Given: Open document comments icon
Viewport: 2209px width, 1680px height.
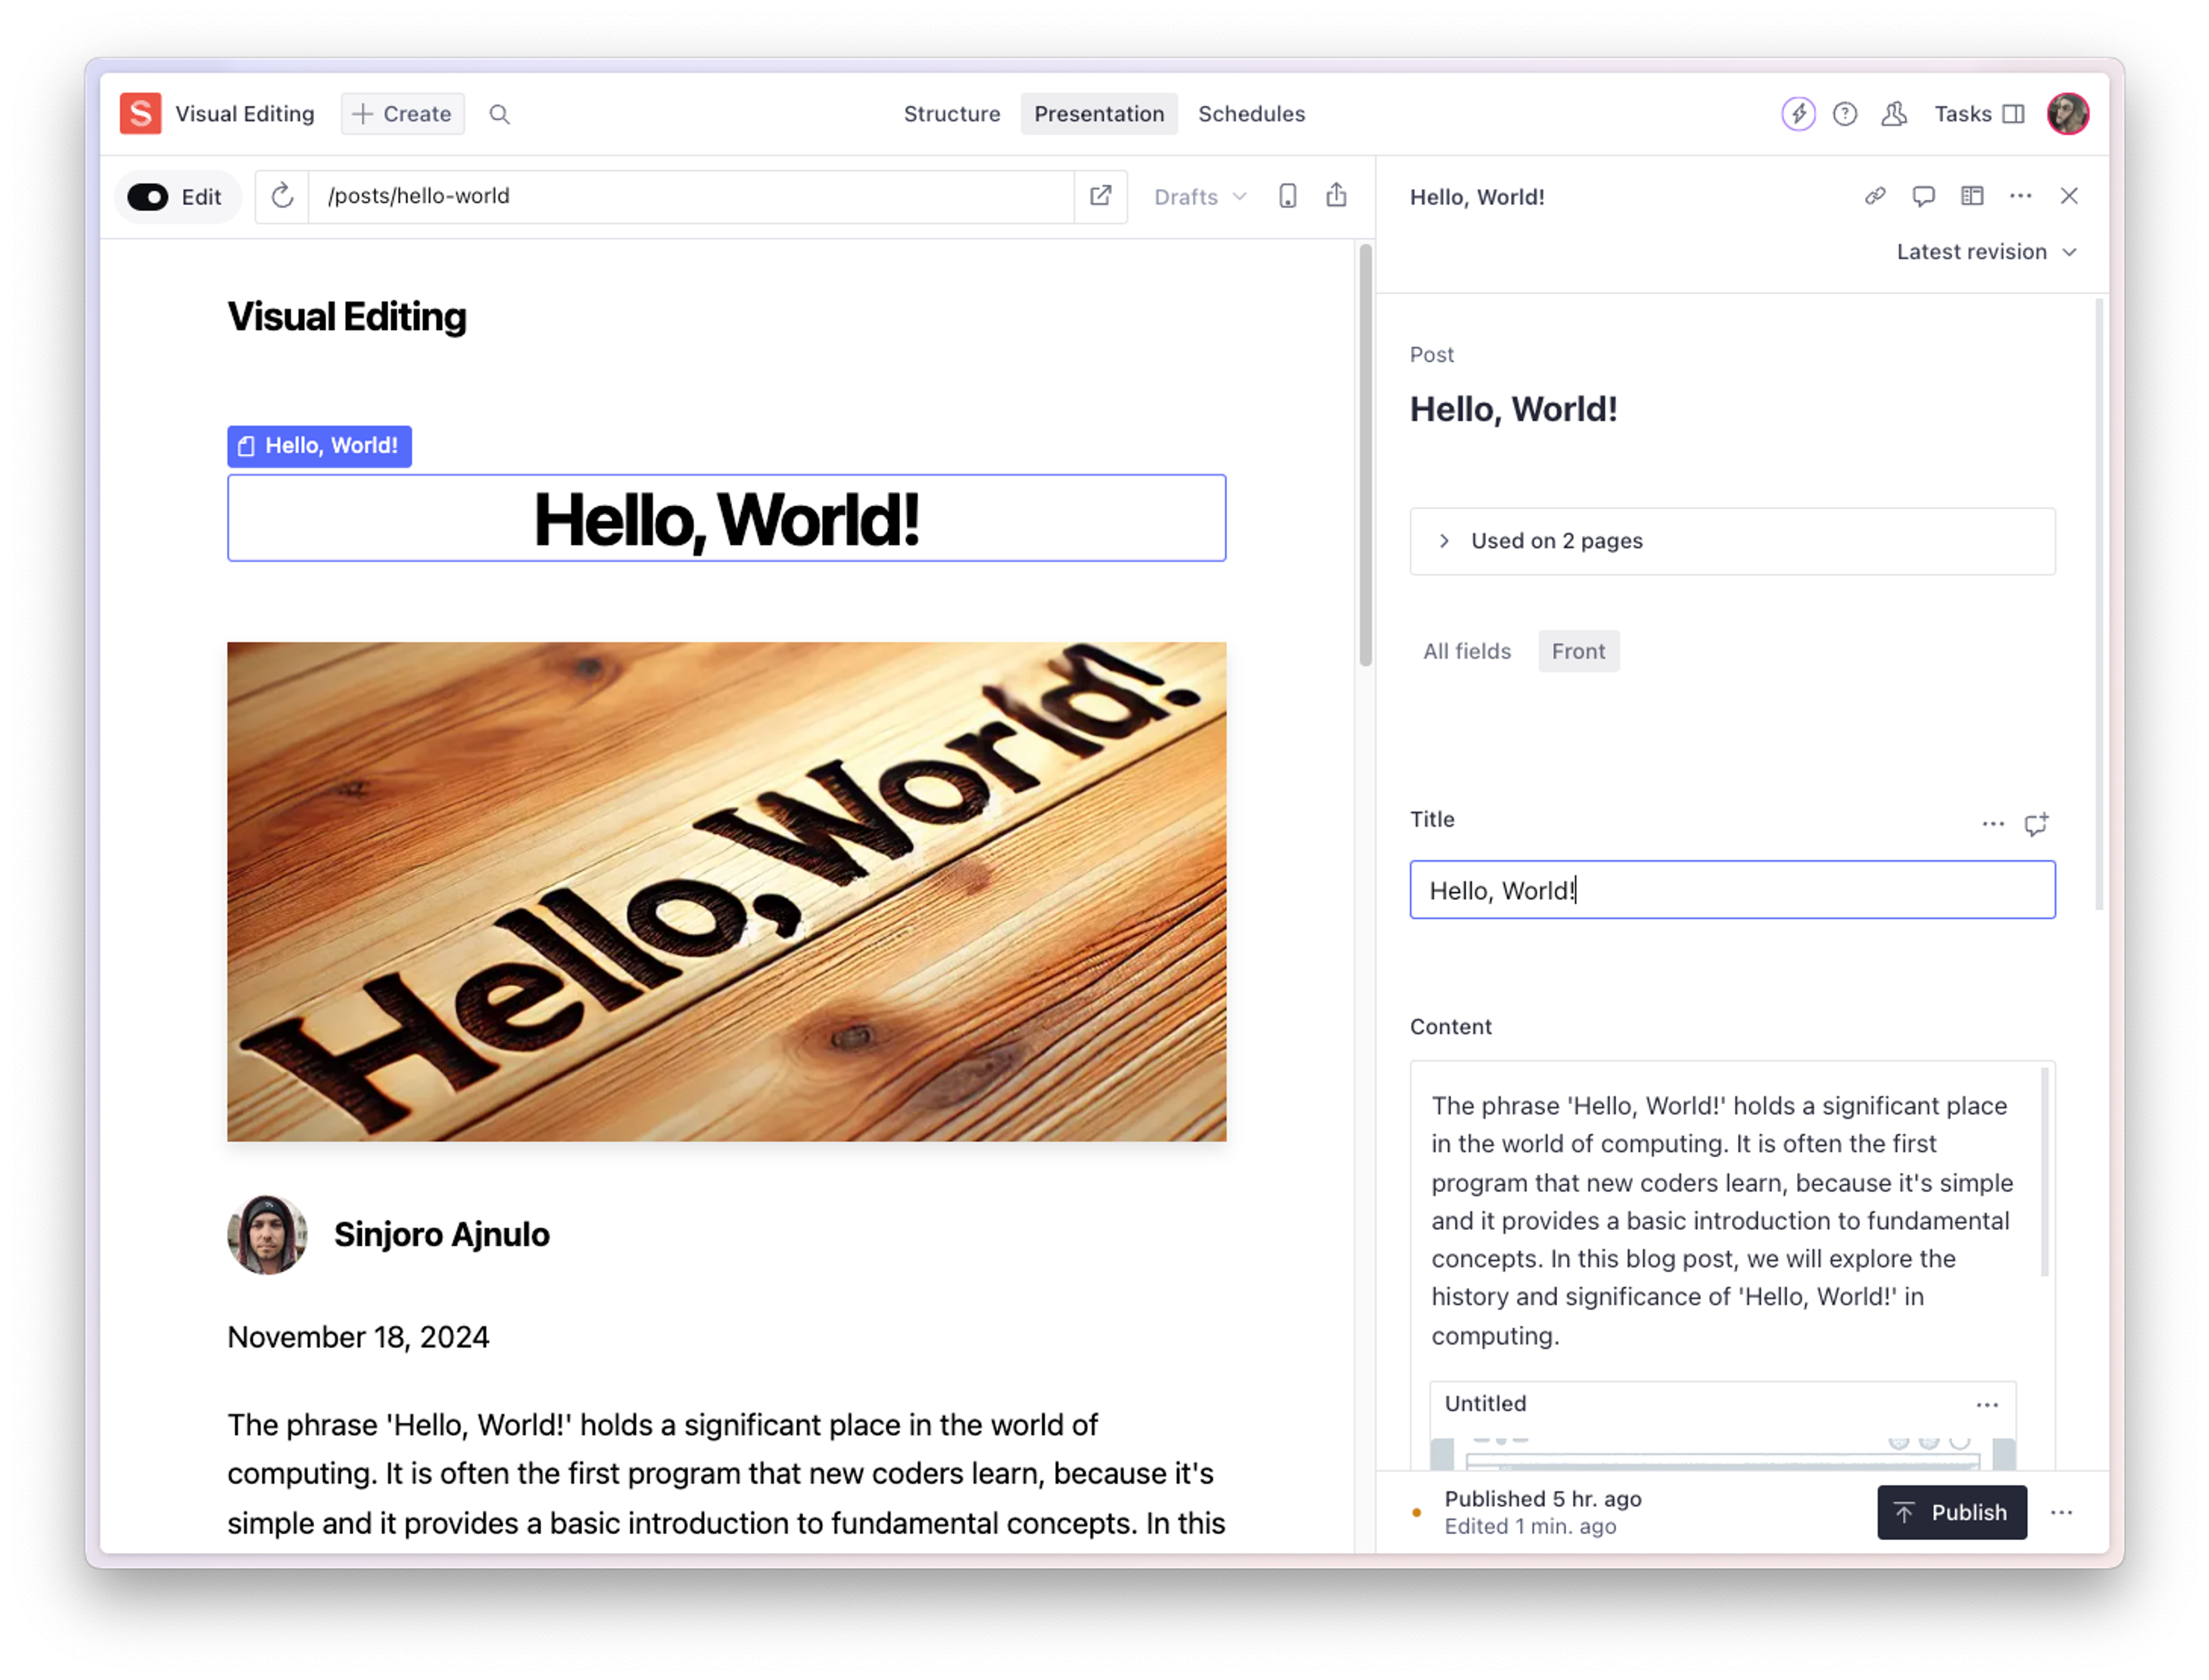Looking at the screenshot, I should 1923,196.
